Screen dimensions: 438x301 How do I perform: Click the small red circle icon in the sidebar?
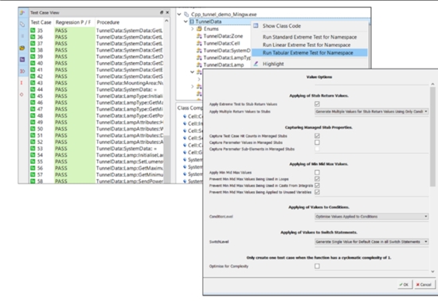pos(22,95)
